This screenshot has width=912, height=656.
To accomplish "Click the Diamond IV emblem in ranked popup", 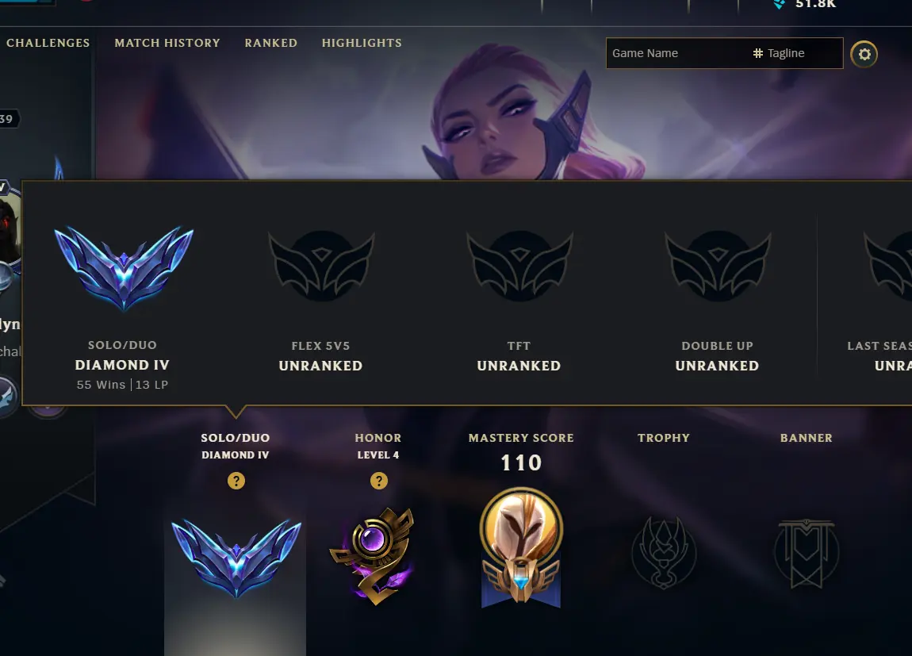I will point(123,267).
